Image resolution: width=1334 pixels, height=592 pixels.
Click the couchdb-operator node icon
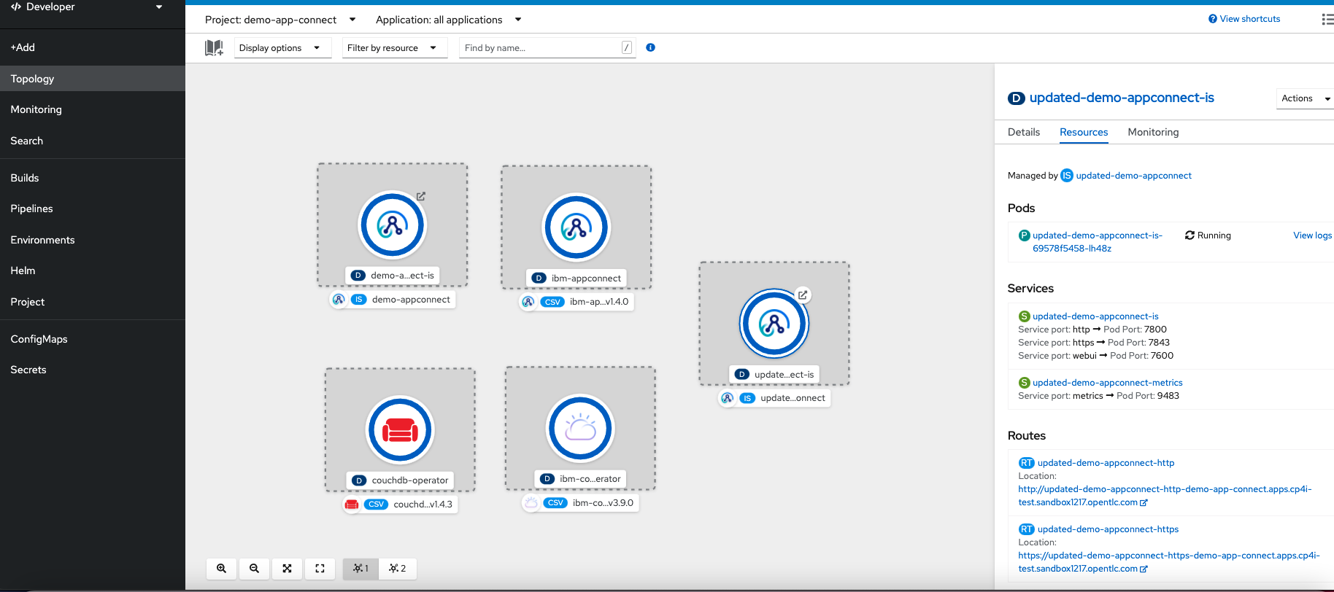click(x=400, y=430)
